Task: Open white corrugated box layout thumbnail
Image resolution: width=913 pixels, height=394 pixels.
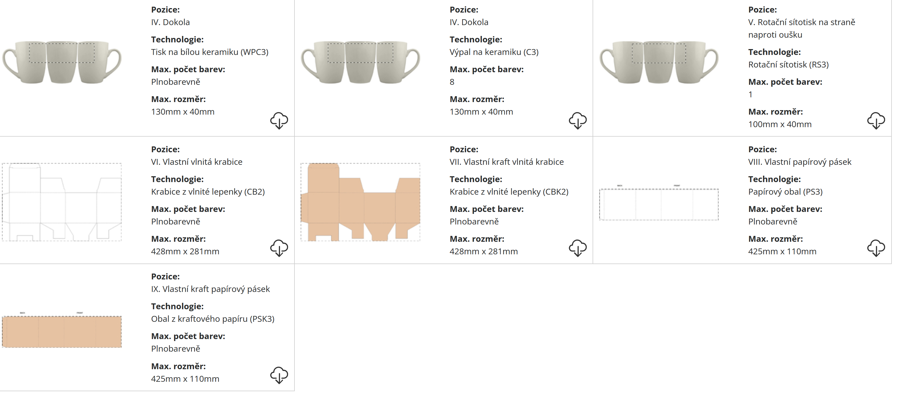Action: tap(62, 202)
